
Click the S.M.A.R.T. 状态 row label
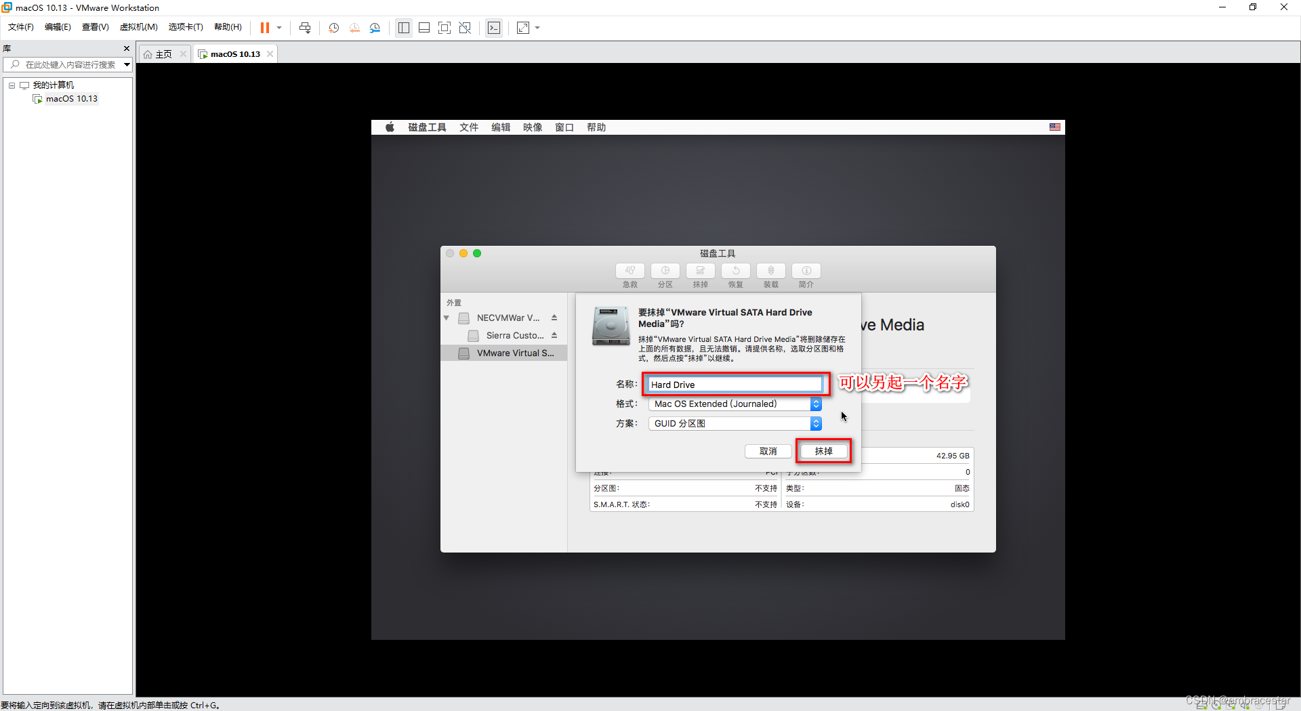pyautogui.click(x=621, y=504)
